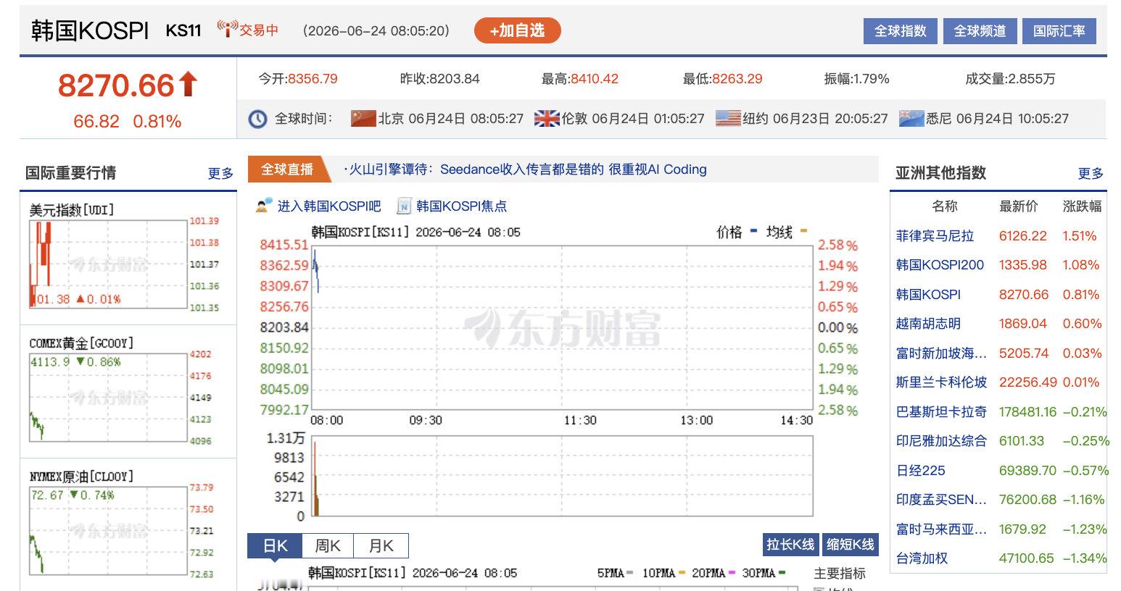Add KOSPI to watchlist with +加自选

click(517, 30)
